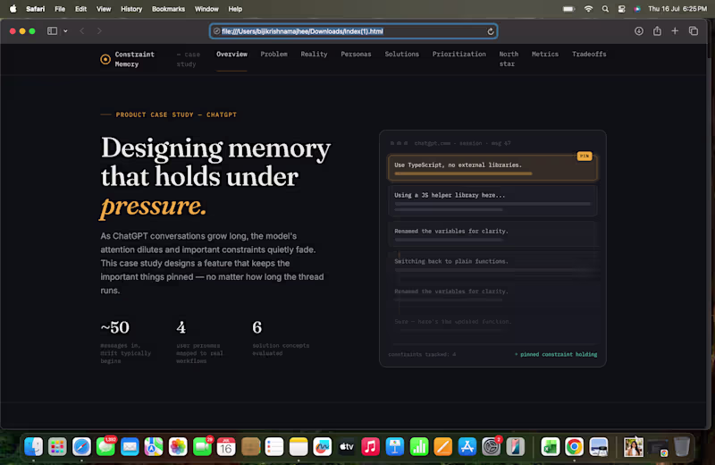Activate Siri from the menu bar
This screenshot has width=715, height=465.
coord(637,9)
